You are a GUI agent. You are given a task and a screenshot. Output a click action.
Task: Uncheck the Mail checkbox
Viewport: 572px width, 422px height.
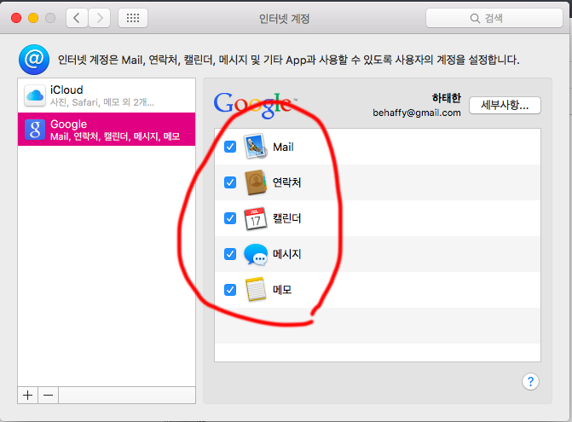click(x=230, y=147)
